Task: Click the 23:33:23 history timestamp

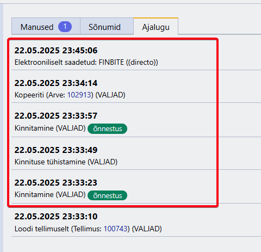Action: click(56, 183)
